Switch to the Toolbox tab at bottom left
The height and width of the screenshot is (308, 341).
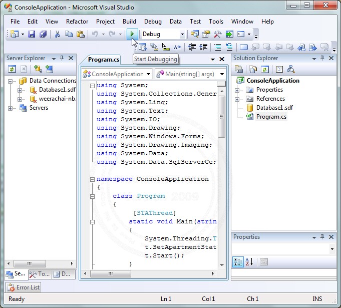(x=40, y=274)
